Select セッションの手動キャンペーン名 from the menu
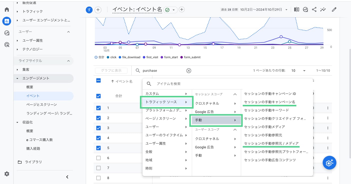Viewport: 351px width, 184px height. pos(269,102)
